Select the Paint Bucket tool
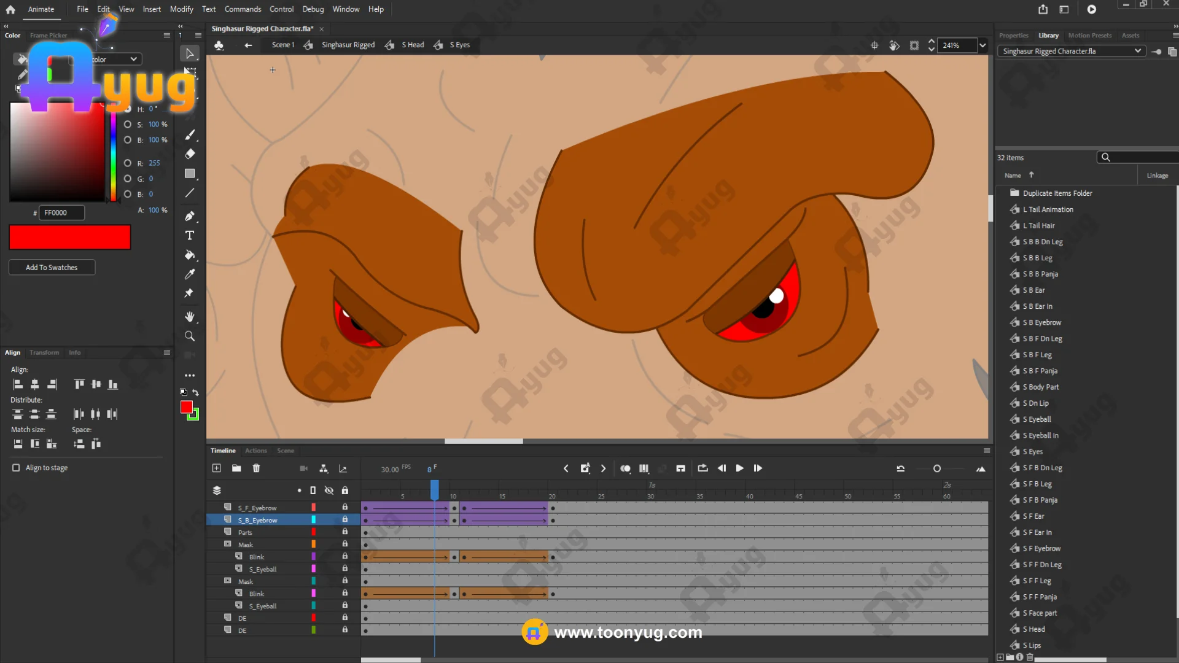The image size is (1179, 663). point(190,255)
